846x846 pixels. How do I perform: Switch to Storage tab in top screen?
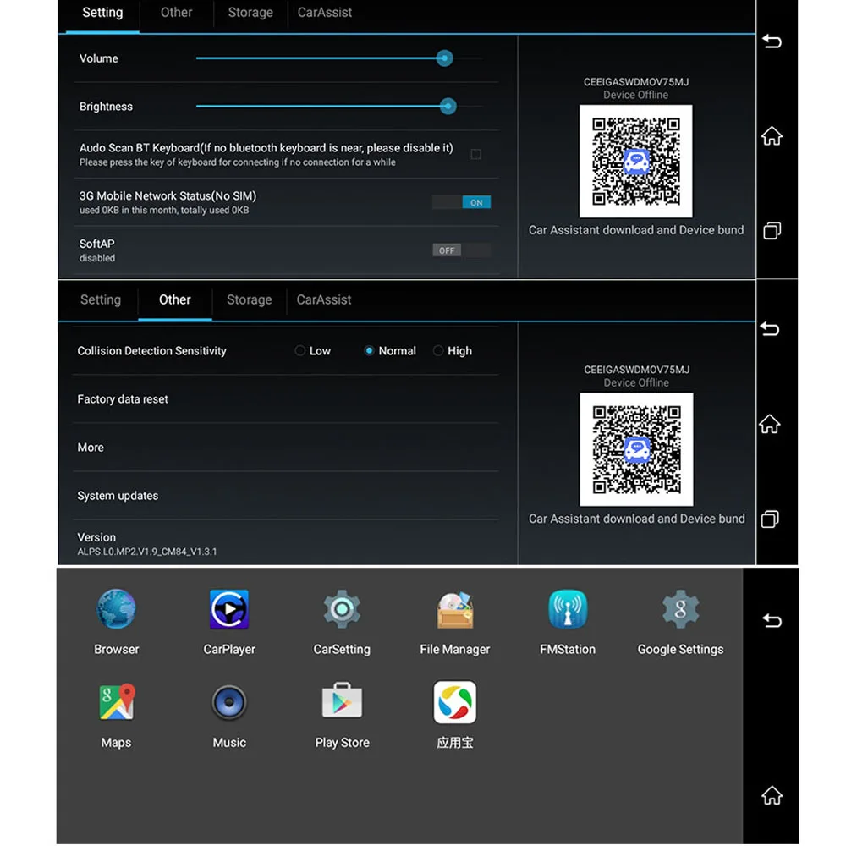click(250, 13)
